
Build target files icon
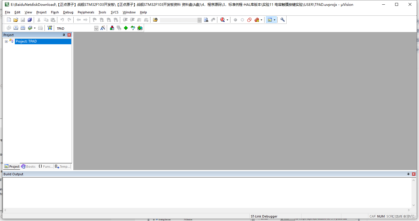[x=16, y=28]
